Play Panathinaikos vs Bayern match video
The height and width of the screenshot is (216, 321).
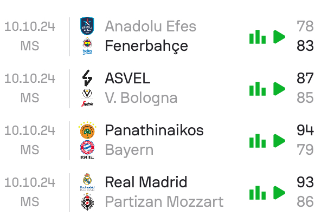(x=279, y=141)
